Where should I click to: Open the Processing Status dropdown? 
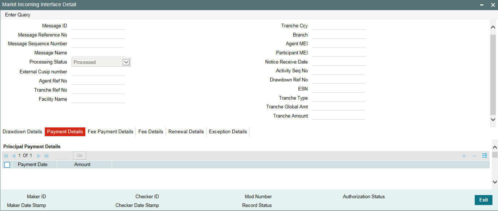click(x=126, y=62)
